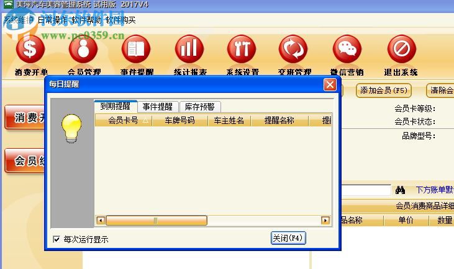
Task: Click the 清除会 button
Action: (x=440, y=90)
